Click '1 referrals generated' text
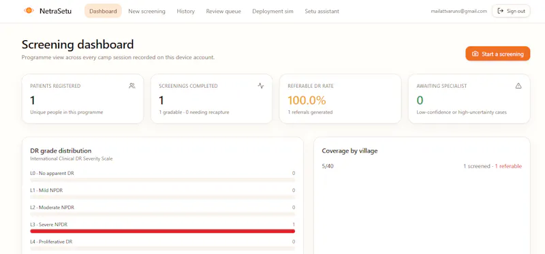Screen dimensions: 545x254 [310, 112]
